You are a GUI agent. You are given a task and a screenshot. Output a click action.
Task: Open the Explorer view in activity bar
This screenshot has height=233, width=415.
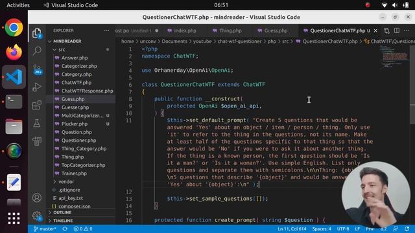pos(37,33)
